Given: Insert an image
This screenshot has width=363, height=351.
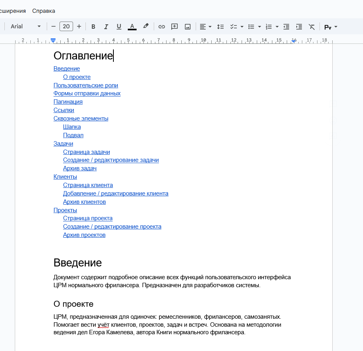Looking at the screenshot, I should 187,26.
